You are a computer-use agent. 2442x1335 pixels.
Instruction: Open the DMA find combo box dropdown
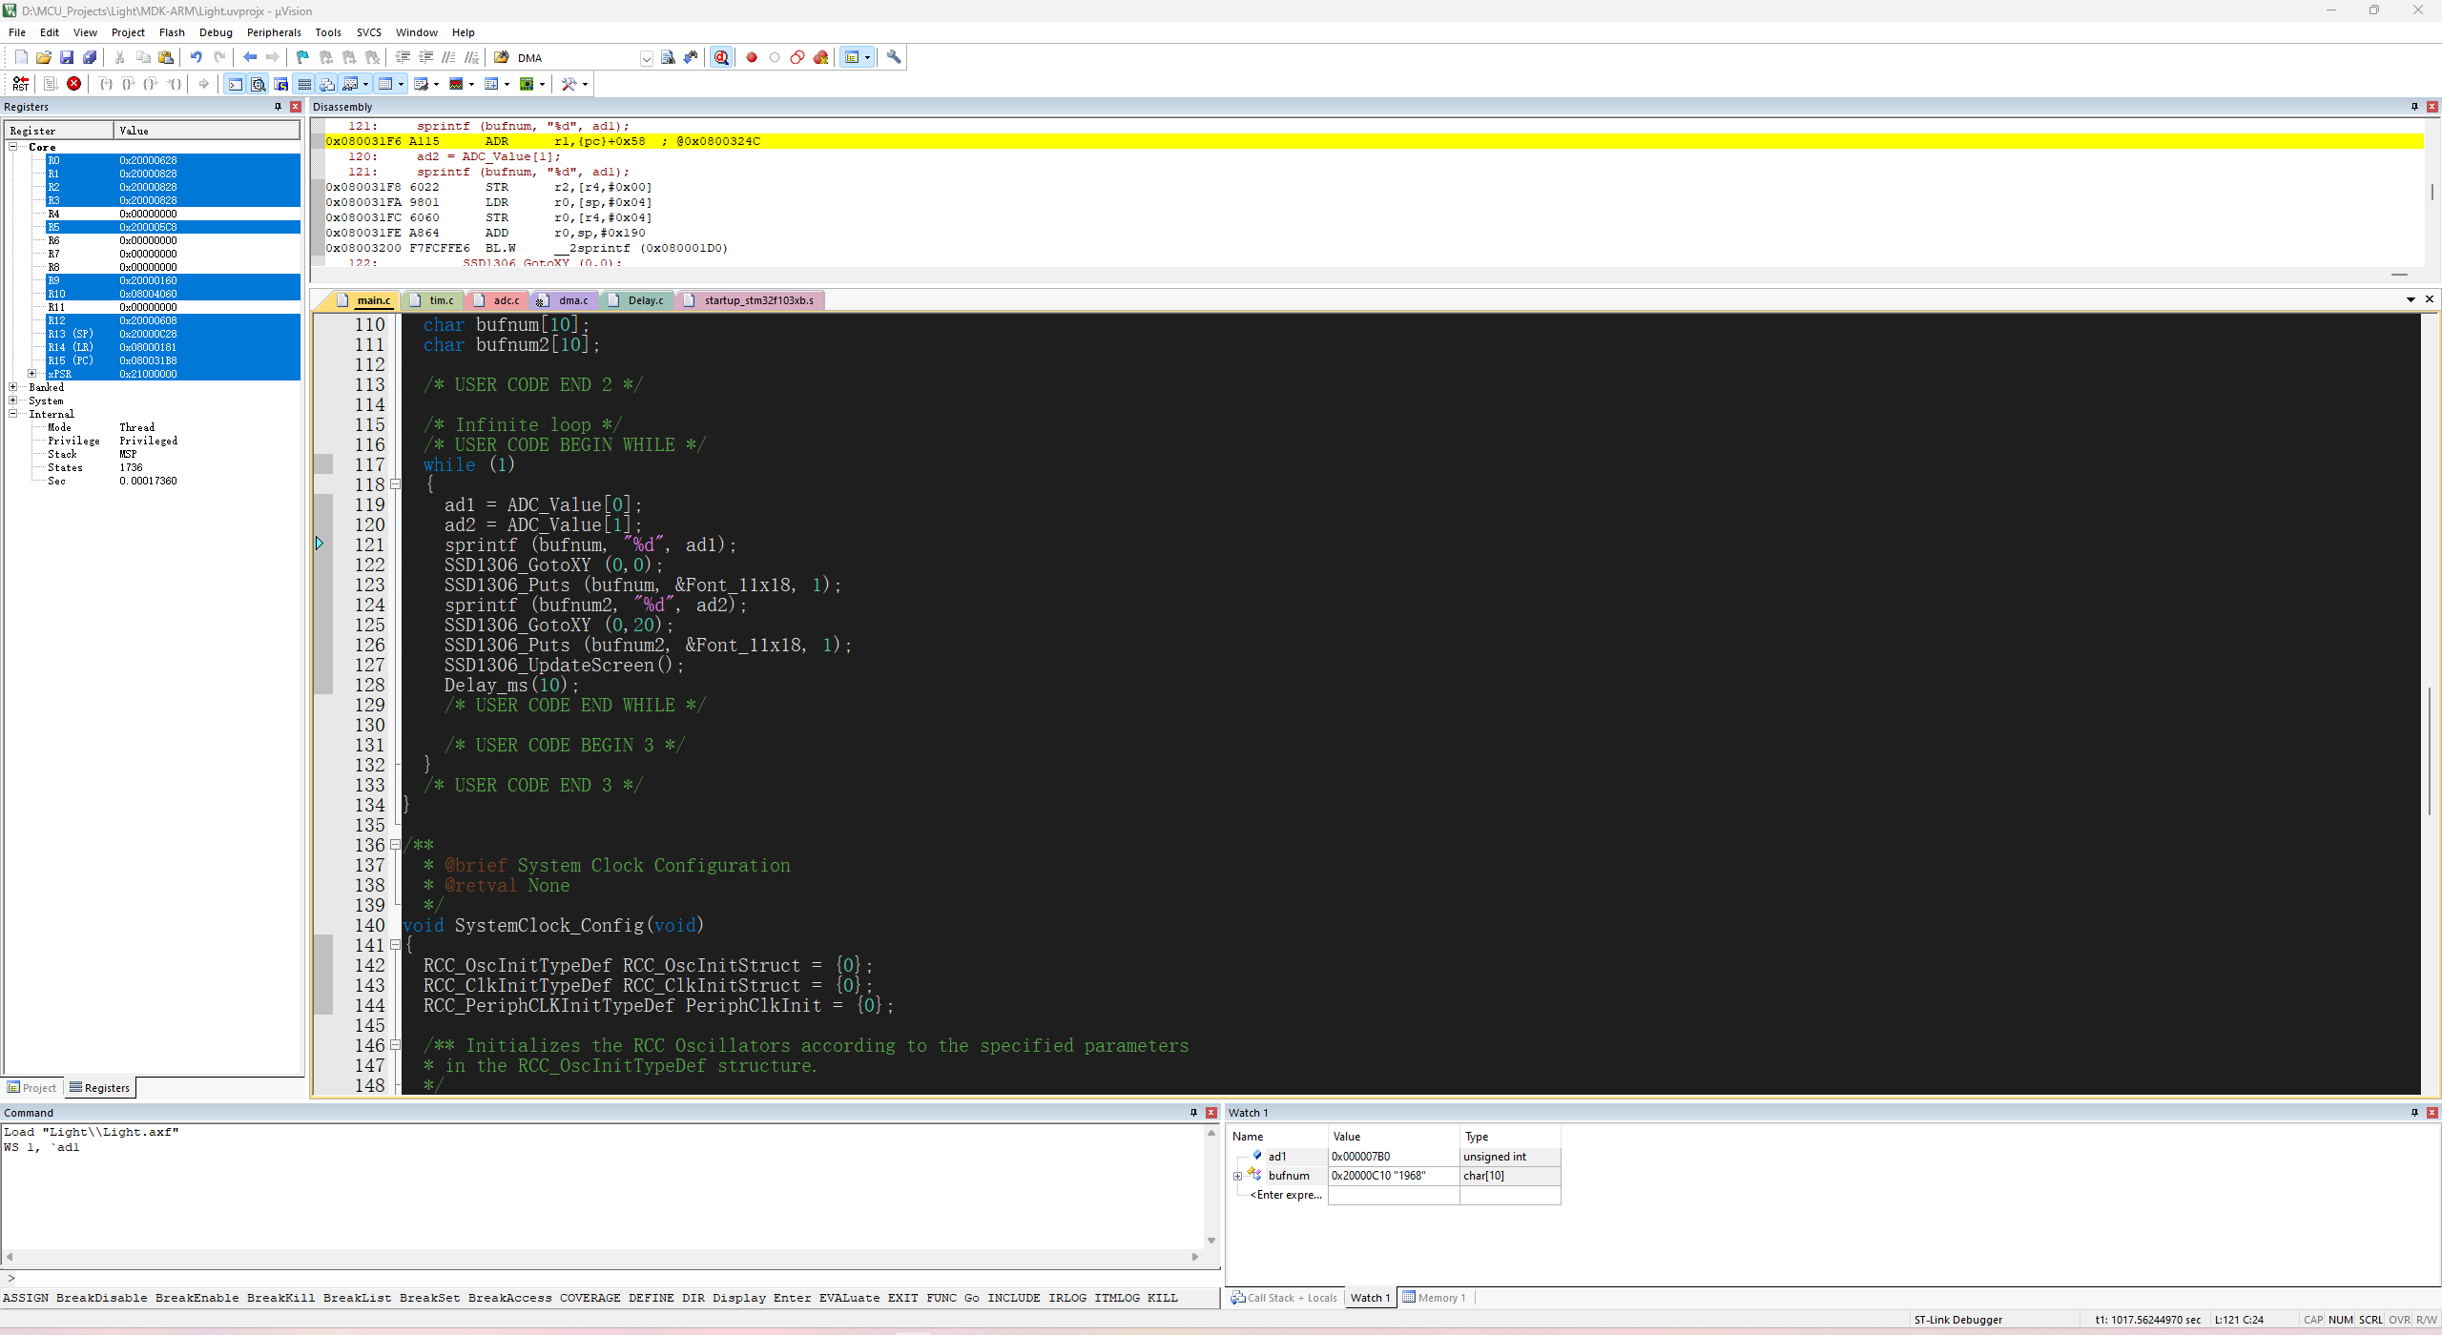pos(646,58)
